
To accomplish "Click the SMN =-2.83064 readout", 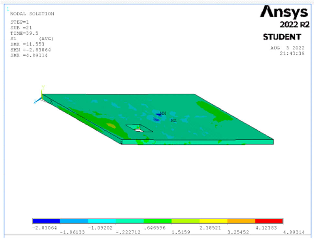I will pos(30,50).
